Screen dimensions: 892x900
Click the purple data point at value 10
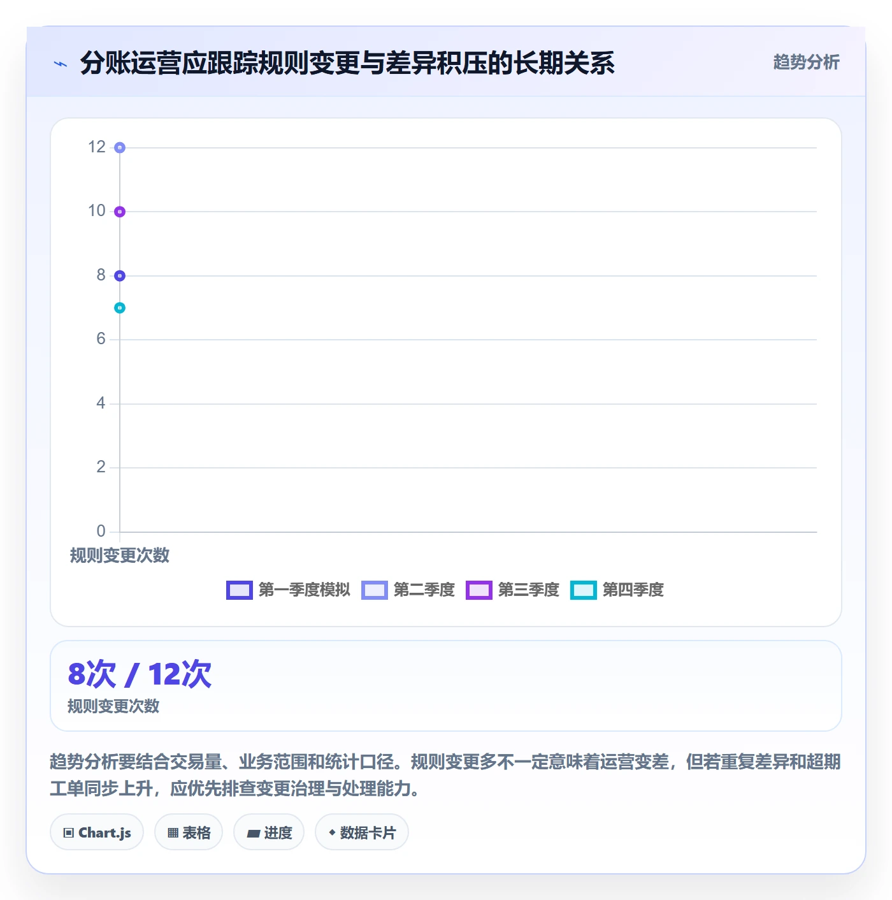click(120, 212)
